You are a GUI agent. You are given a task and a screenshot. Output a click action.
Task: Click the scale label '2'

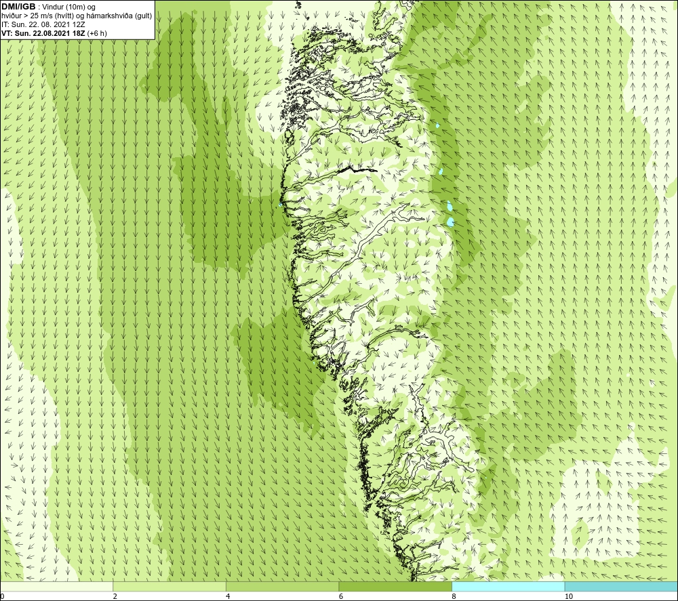click(x=115, y=596)
